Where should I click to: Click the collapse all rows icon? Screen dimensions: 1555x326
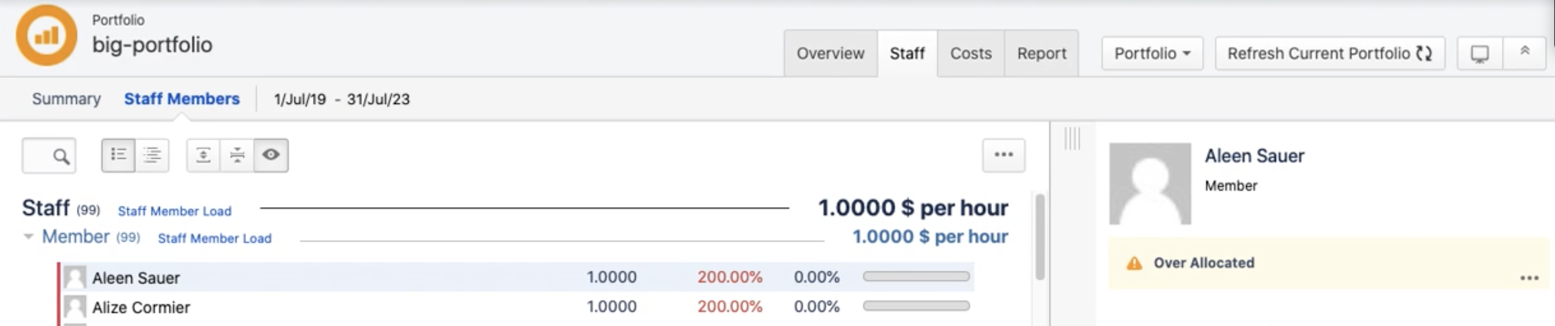click(237, 155)
